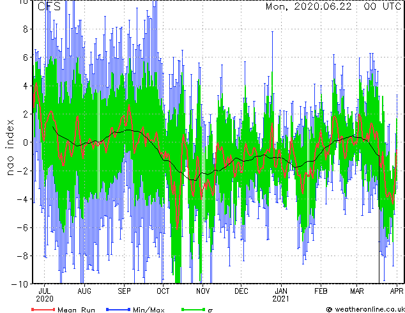This screenshot has height=313, width=405.
Task: Click the 'nao index' axis label
Action: point(10,148)
